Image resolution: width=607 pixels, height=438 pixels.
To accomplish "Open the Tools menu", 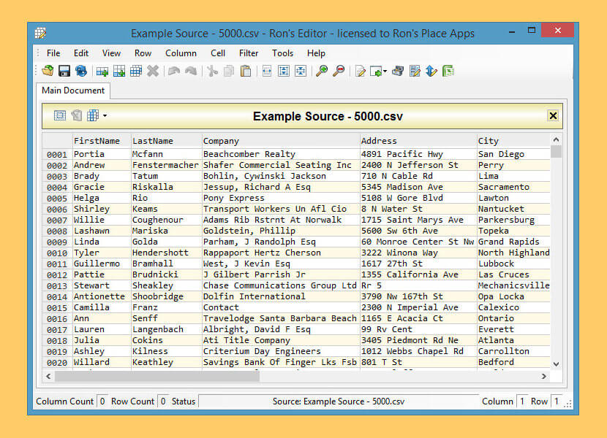I will pos(282,53).
